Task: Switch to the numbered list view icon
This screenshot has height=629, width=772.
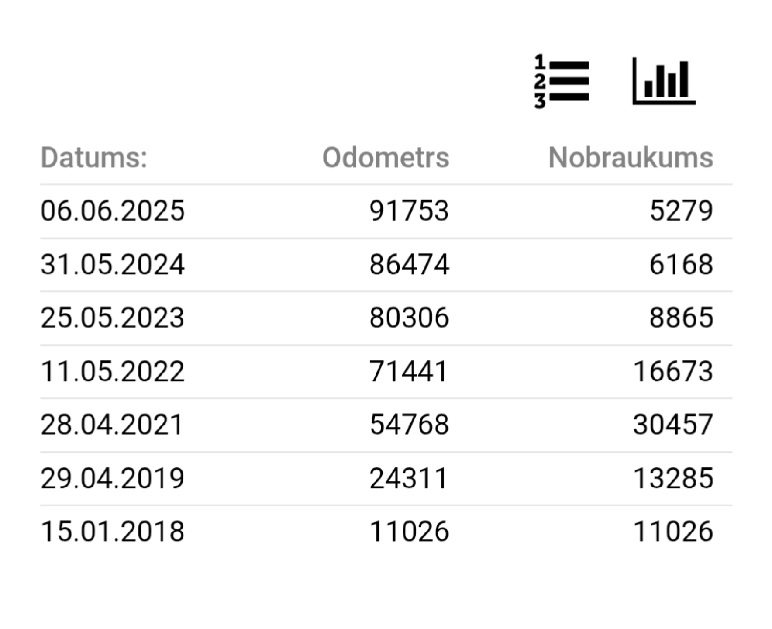Action: pyautogui.click(x=562, y=81)
